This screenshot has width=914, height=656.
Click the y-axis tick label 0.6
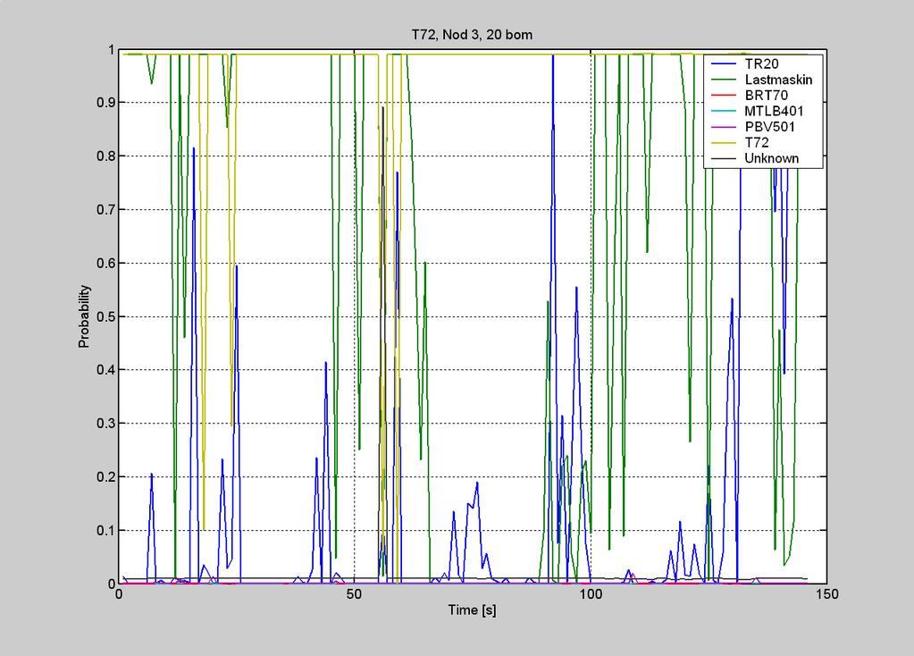(105, 263)
